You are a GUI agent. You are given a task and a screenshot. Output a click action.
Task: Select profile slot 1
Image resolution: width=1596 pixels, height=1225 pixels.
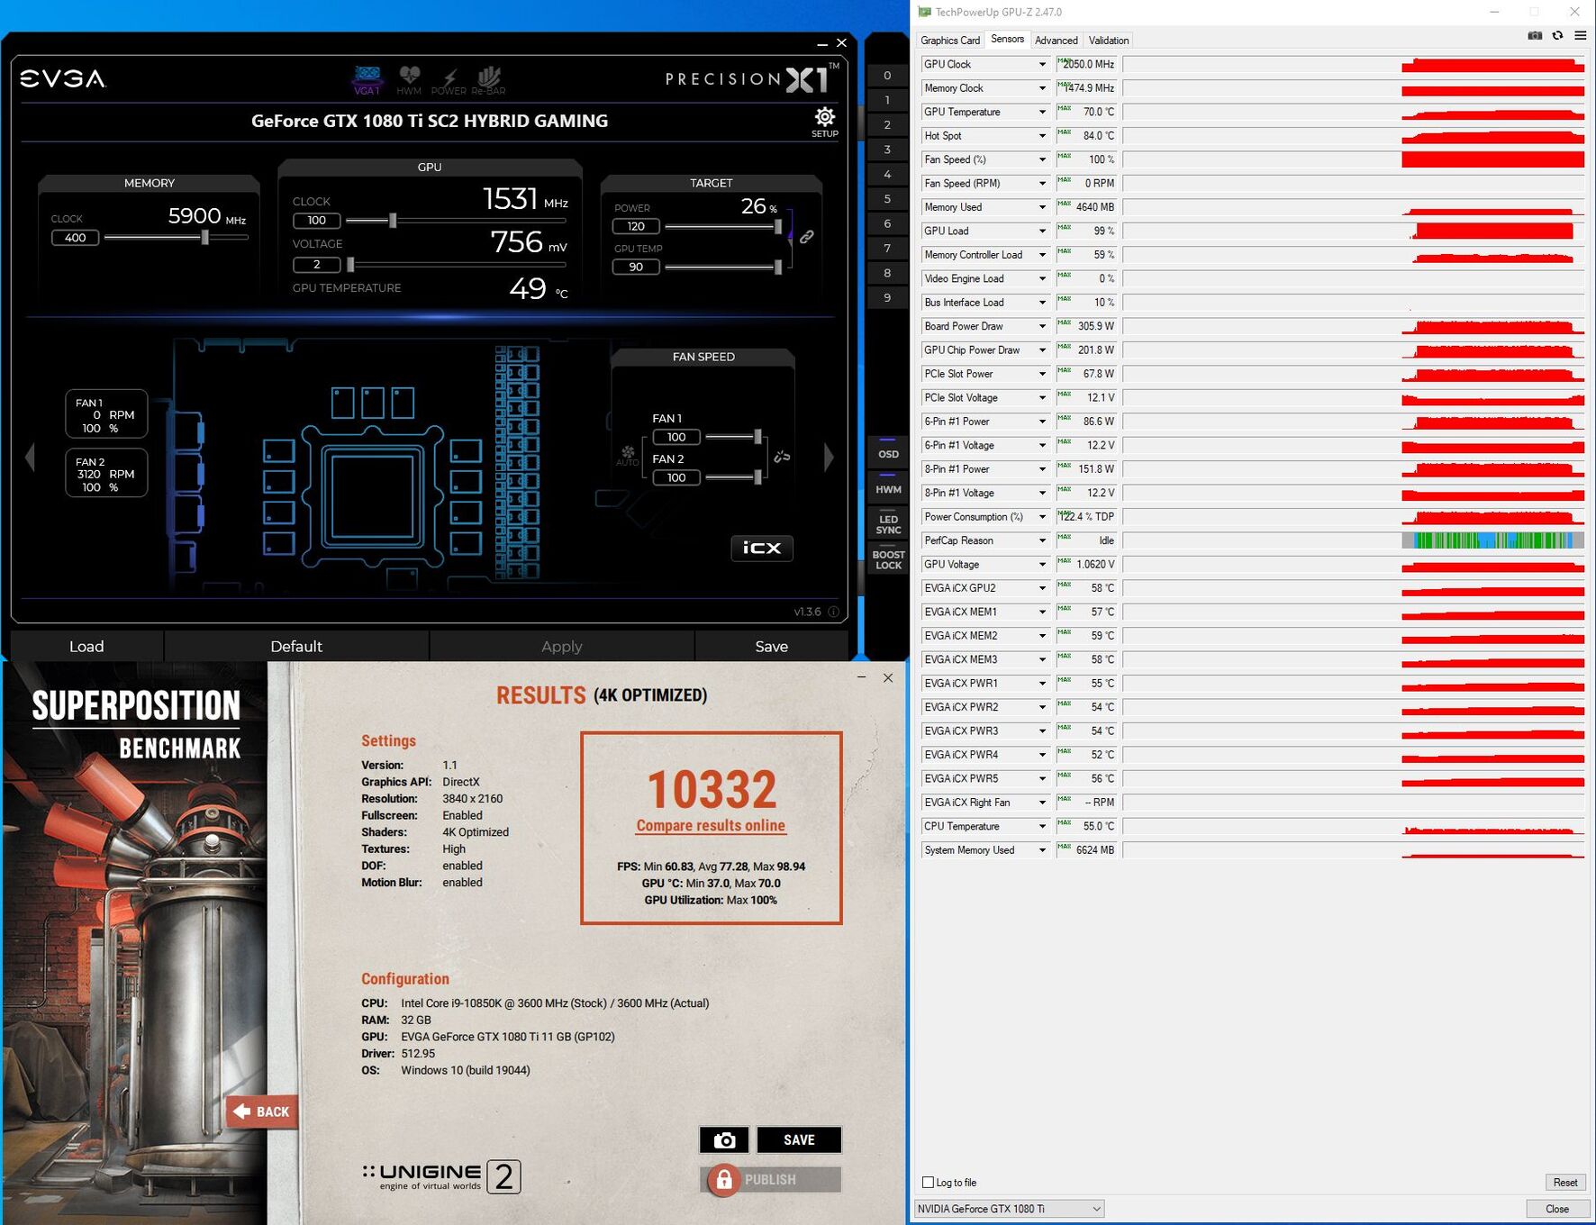point(887,100)
